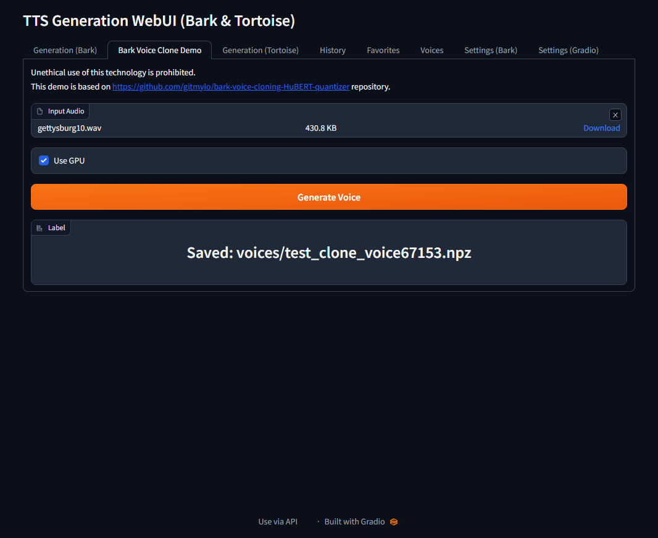Switch to the Generation (Bark) tab
This screenshot has width=658, height=538.
pos(65,51)
